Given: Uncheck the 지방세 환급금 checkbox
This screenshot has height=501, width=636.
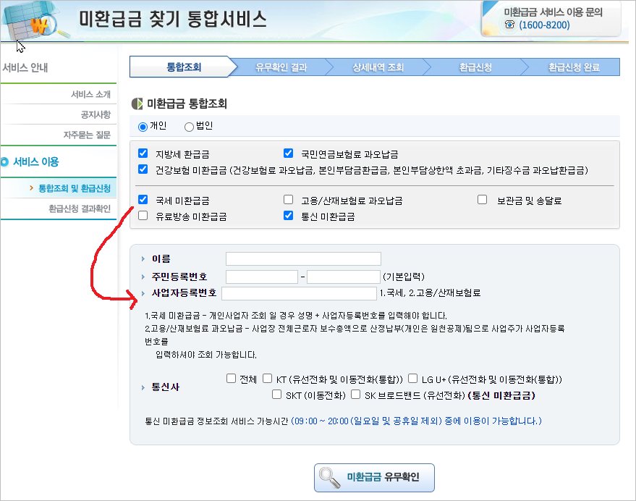Looking at the screenshot, I should (x=143, y=154).
